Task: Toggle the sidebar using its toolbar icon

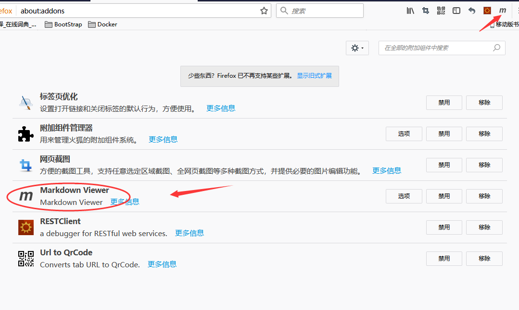Action: pos(456,10)
